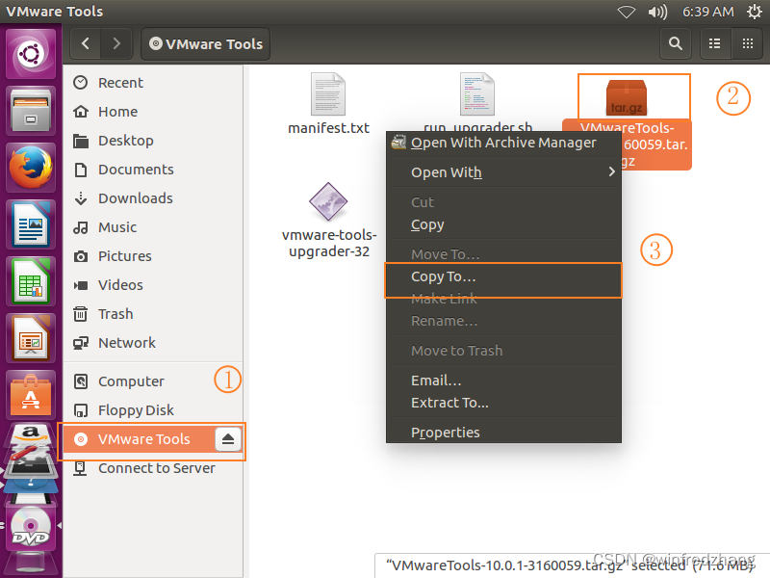Go back with the left arrow button
Image resolution: width=770 pixels, height=578 pixels.
[x=86, y=43]
